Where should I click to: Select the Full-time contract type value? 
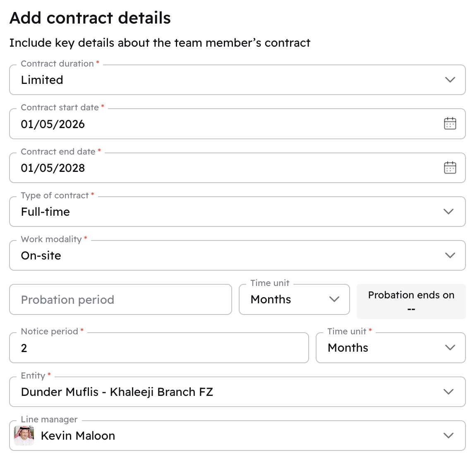pyautogui.click(x=46, y=212)
